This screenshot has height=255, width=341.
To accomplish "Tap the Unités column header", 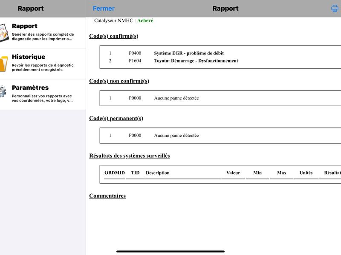I will (306, 173).
